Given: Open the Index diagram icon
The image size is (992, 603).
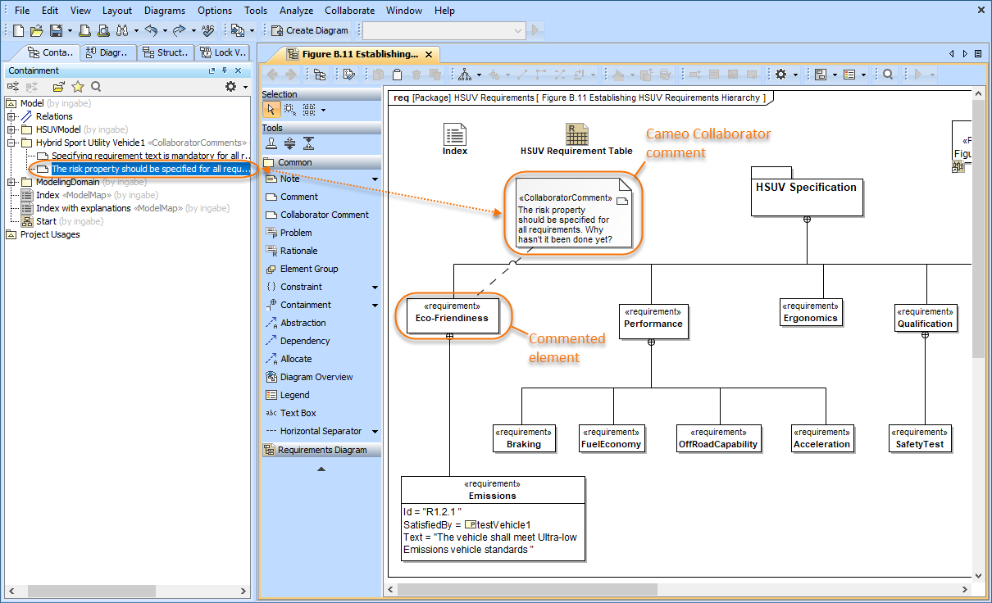Looking at the screenshot, I should click(x=454, y=135).
